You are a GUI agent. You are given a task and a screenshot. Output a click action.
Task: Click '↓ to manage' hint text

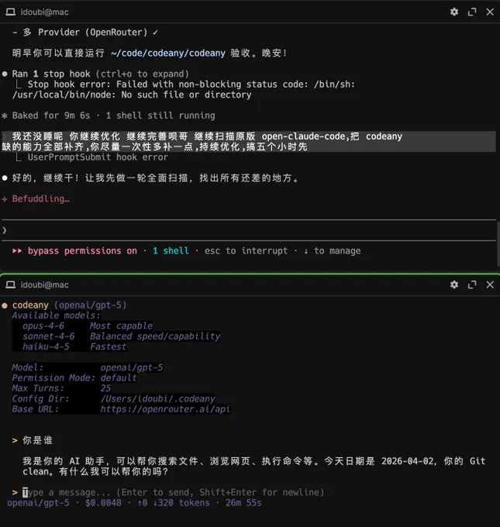tap(332, 251)
